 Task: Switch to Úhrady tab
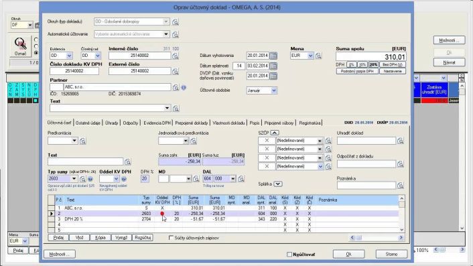point(112,123)
